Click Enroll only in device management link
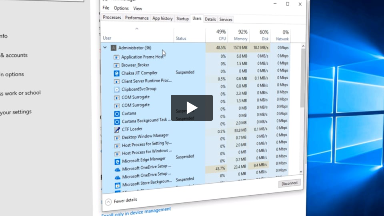Viewport: 384px width, 216px height. pyautogui.click(x=136, y=211)
